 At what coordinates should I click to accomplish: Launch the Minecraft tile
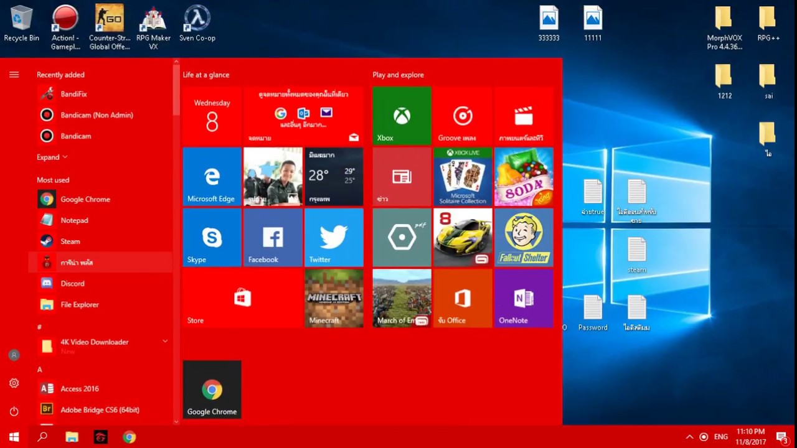tap(334, 299)
